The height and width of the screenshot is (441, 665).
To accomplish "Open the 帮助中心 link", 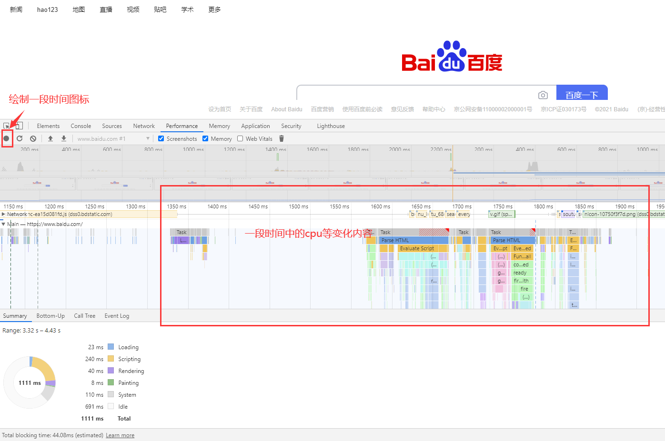I will [x=434, y=109].
